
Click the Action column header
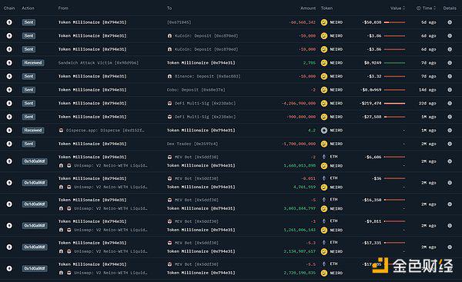tap(28, 8)
